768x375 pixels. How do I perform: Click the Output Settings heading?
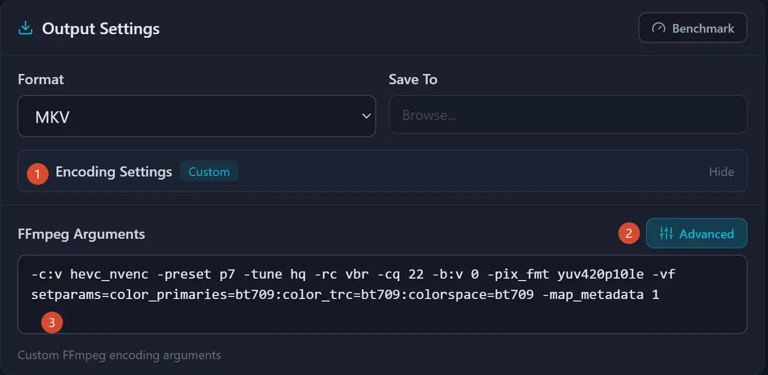101,29
